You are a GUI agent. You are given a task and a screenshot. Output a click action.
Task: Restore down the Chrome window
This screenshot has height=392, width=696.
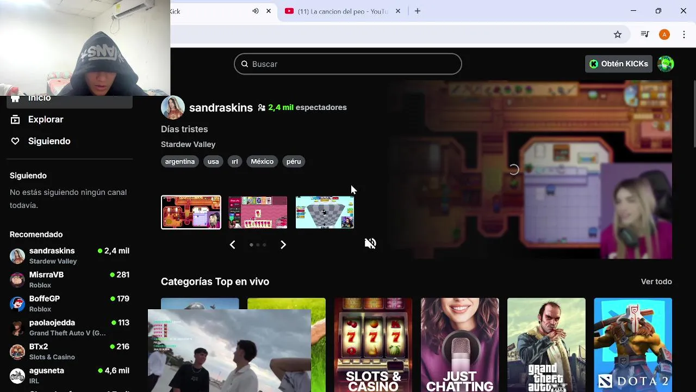click(658, 11)
